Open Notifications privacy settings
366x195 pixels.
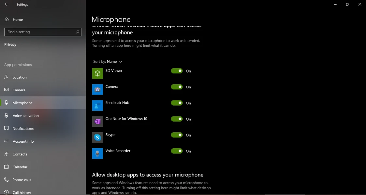pyautogui.click(x=23, y=128)
